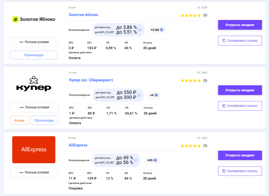This screenshot has width=269, height=196.
Task: Click the star rating of Купер
Action: click(x=191, y=81)
